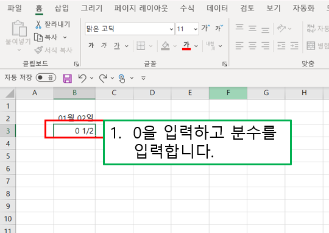Click the select all corner triangle

(x=10, y=93)
